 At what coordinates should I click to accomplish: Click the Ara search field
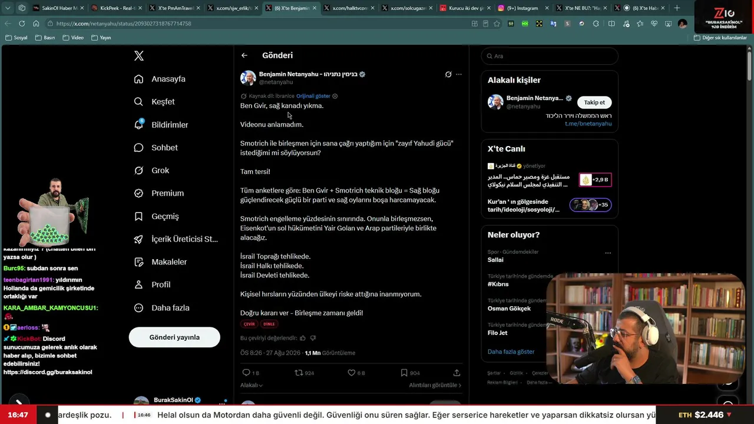550,56
